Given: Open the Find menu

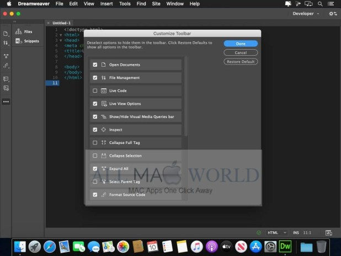Looking at the screenshot, I should click(141, 4).
